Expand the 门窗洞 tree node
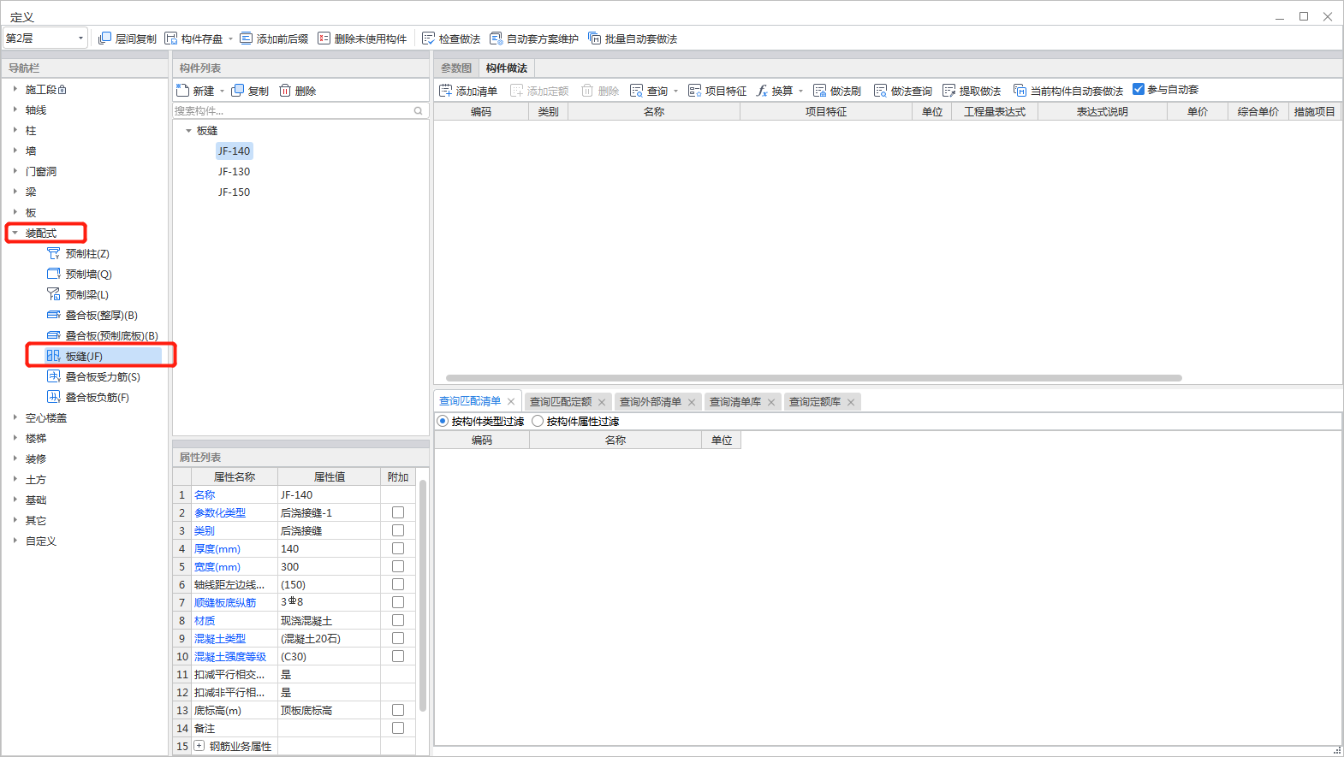This screenshot has width=1344, height=757. point(15,171)
